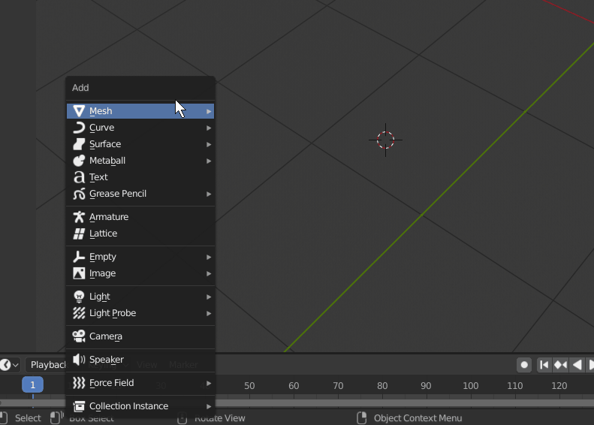
Task: Open the Light submenu
Action: click(140, 297)
